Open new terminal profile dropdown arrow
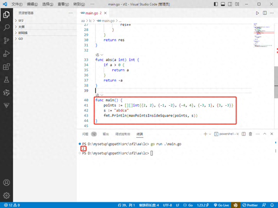This screenshot has height=208, width=278. (210, 134)
